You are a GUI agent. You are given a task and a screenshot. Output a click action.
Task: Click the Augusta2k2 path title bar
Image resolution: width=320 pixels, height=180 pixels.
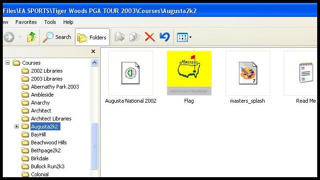(160, 11)
